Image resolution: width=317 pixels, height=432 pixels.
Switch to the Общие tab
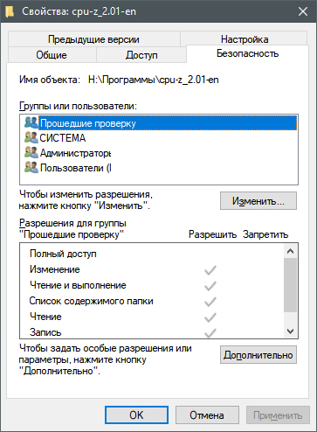point(52,55)
